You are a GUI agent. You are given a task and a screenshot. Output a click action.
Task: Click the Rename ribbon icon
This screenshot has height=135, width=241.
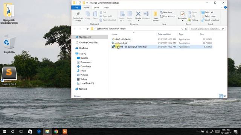(146, 14)
